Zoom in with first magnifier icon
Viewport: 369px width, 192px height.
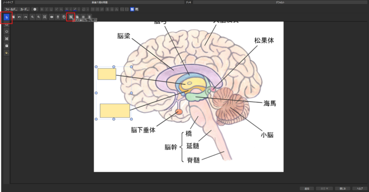(x=32, y=17)
